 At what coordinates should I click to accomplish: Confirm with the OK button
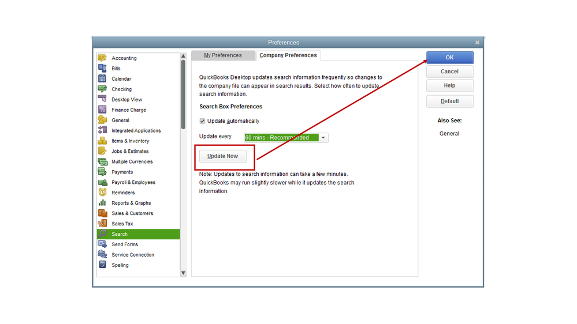click(x=450, y=58)
